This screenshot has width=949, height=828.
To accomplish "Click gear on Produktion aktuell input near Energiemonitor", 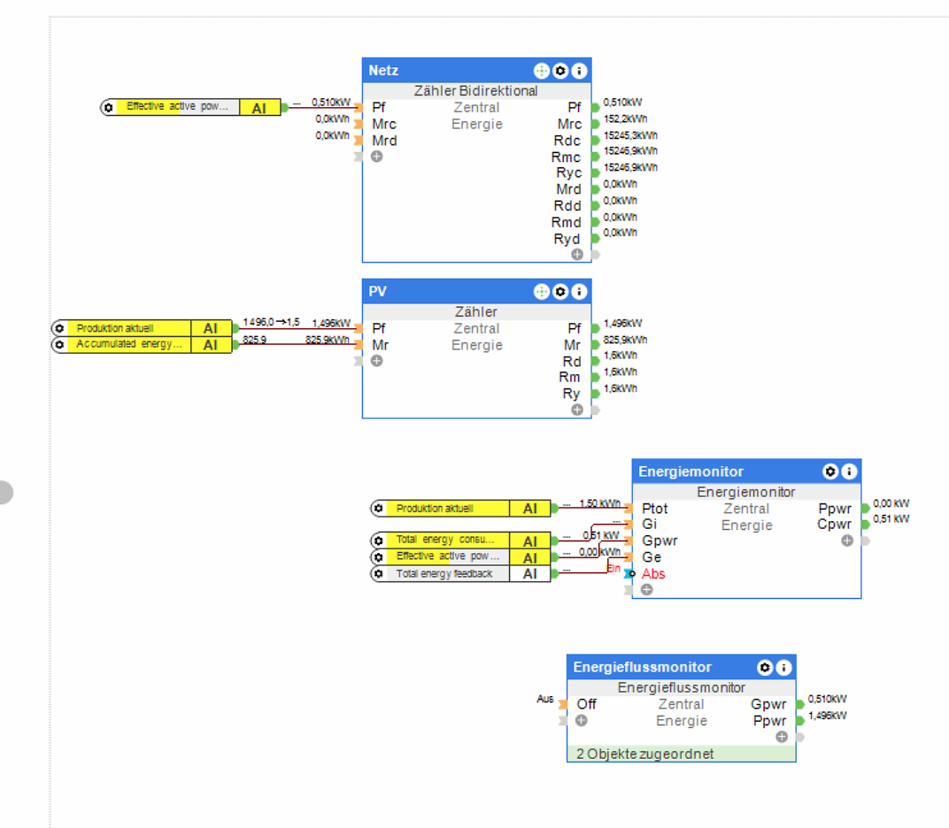I will [379, 508].
